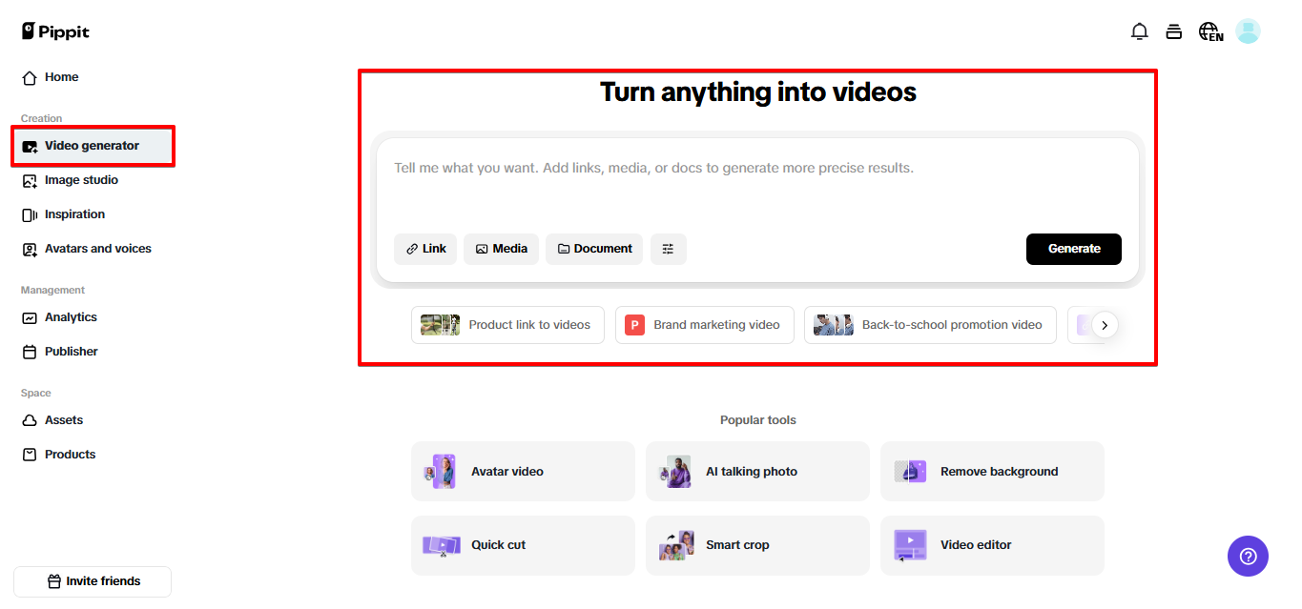Open the profile avatar menu
Image resolution: width=1302 pixels, height=609 pixels.
coord(1248,30)
